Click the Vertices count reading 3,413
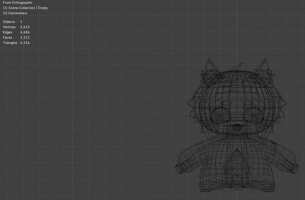 (x=24, y=27)
